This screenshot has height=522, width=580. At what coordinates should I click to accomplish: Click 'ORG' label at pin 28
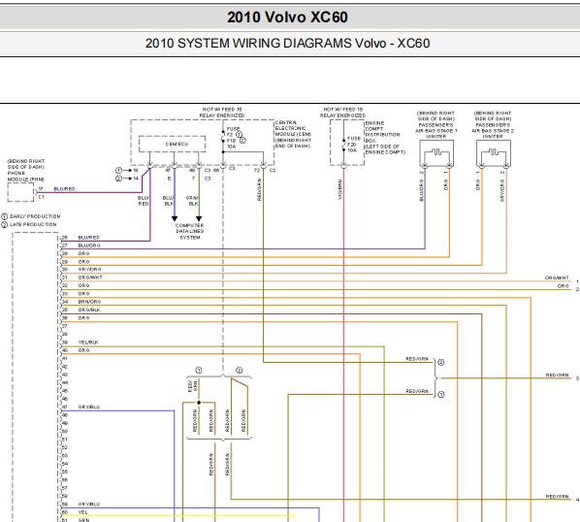point(83,254)
